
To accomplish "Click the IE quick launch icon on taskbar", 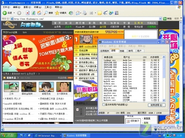I will 25,135.
